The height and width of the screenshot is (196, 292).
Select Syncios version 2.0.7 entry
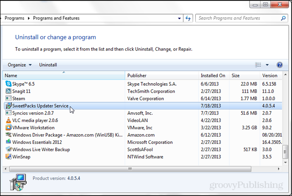(x=33, y=113)
